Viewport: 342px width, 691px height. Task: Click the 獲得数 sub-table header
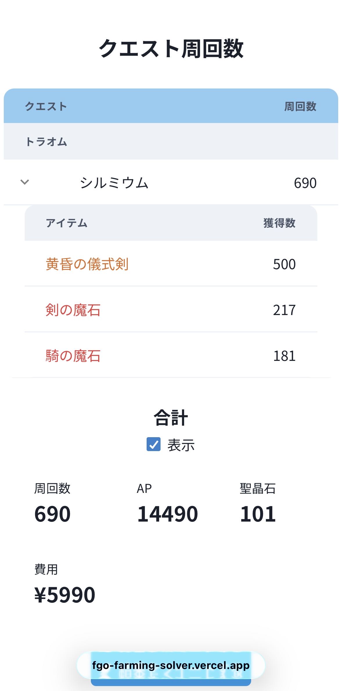pos(279,223)
